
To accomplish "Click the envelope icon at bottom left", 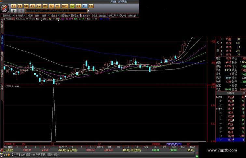I will pyautogui.click(x=1, y=154).
